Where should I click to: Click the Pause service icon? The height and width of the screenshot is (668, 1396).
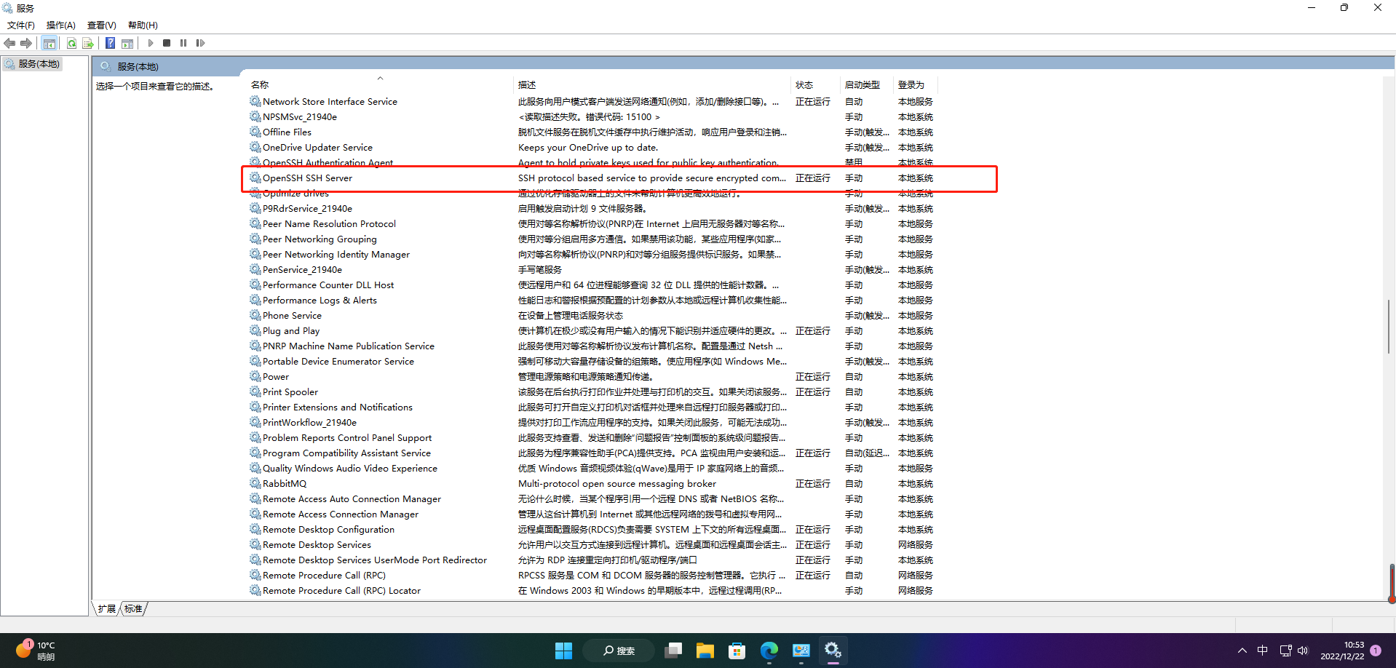click(183, 43)
